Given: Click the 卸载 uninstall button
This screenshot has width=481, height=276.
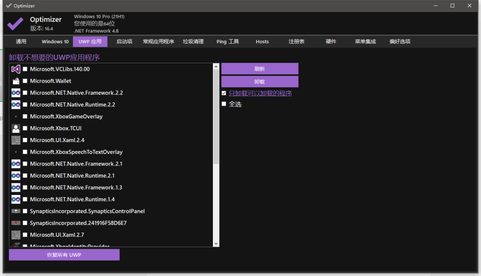Looking at the screenshot, I should (260, 81).
